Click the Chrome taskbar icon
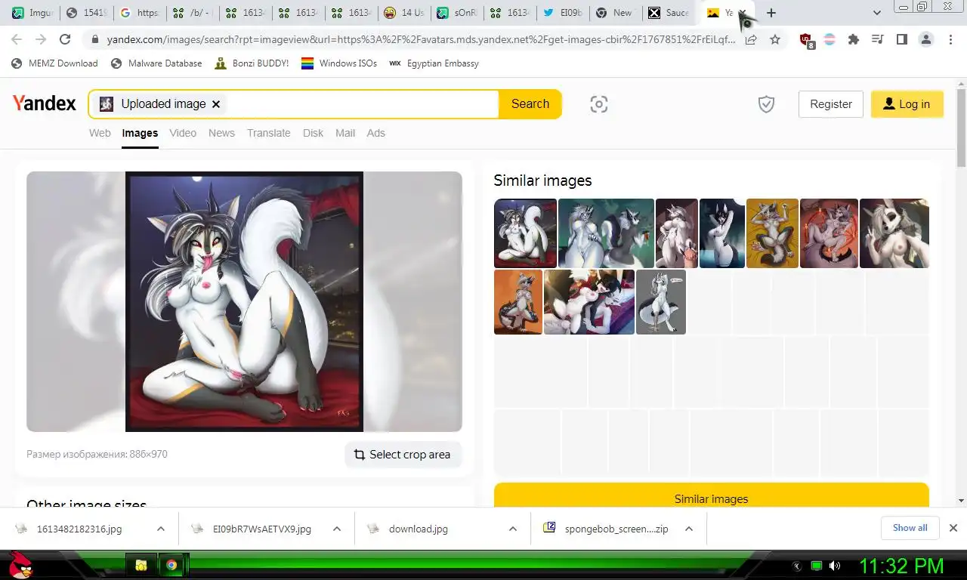Screen dimensions: 967x580 172,565
